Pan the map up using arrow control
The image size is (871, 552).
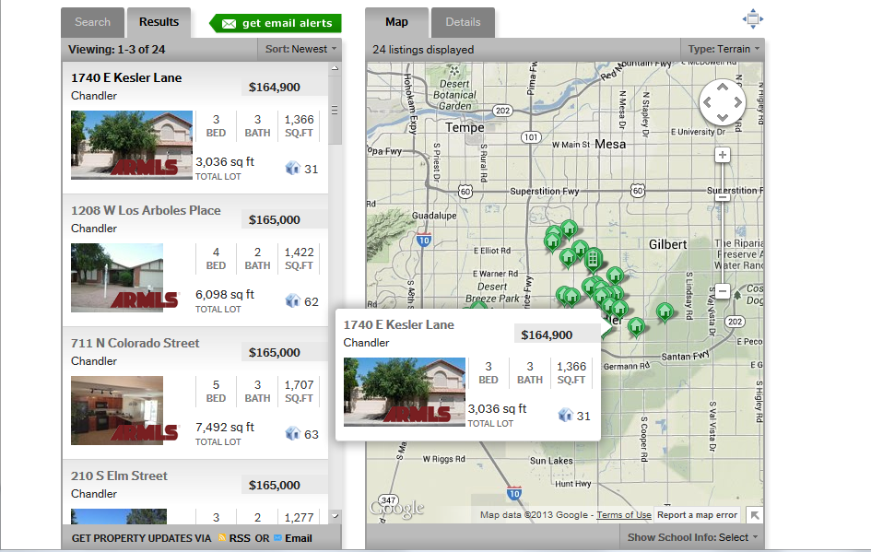pos(722,88)
